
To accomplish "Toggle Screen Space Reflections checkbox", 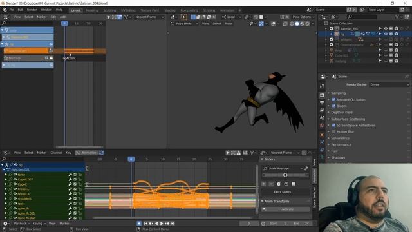I will coord(333,125).
